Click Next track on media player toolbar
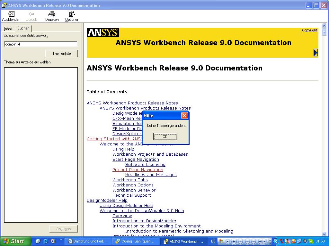Image resolution: width=329 pixels, height=246 pixels. tap(253, 242)
